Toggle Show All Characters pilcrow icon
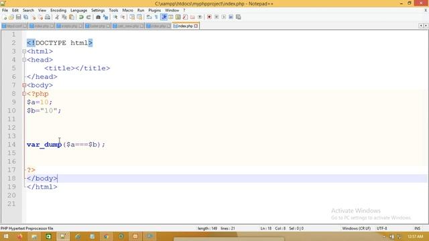 tap(156, 17)
